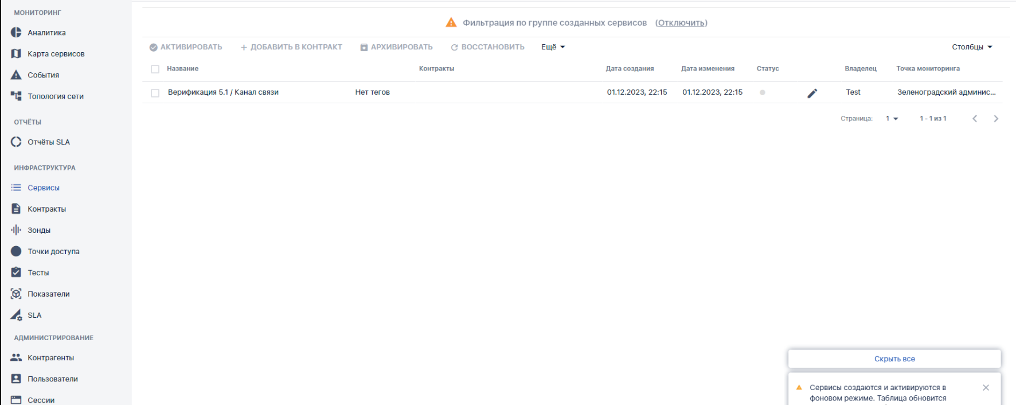Click the Зонды waveform icon
Viewport: 1016px width, 405px height.
tap(16, 230)
